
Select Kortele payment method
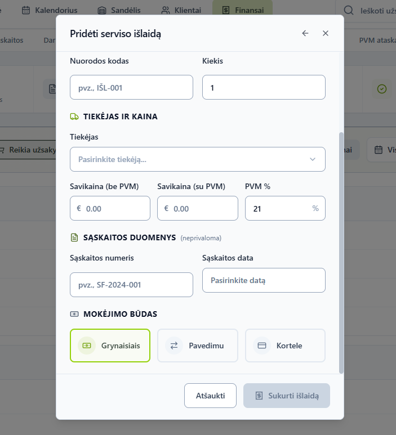[285, 346]
